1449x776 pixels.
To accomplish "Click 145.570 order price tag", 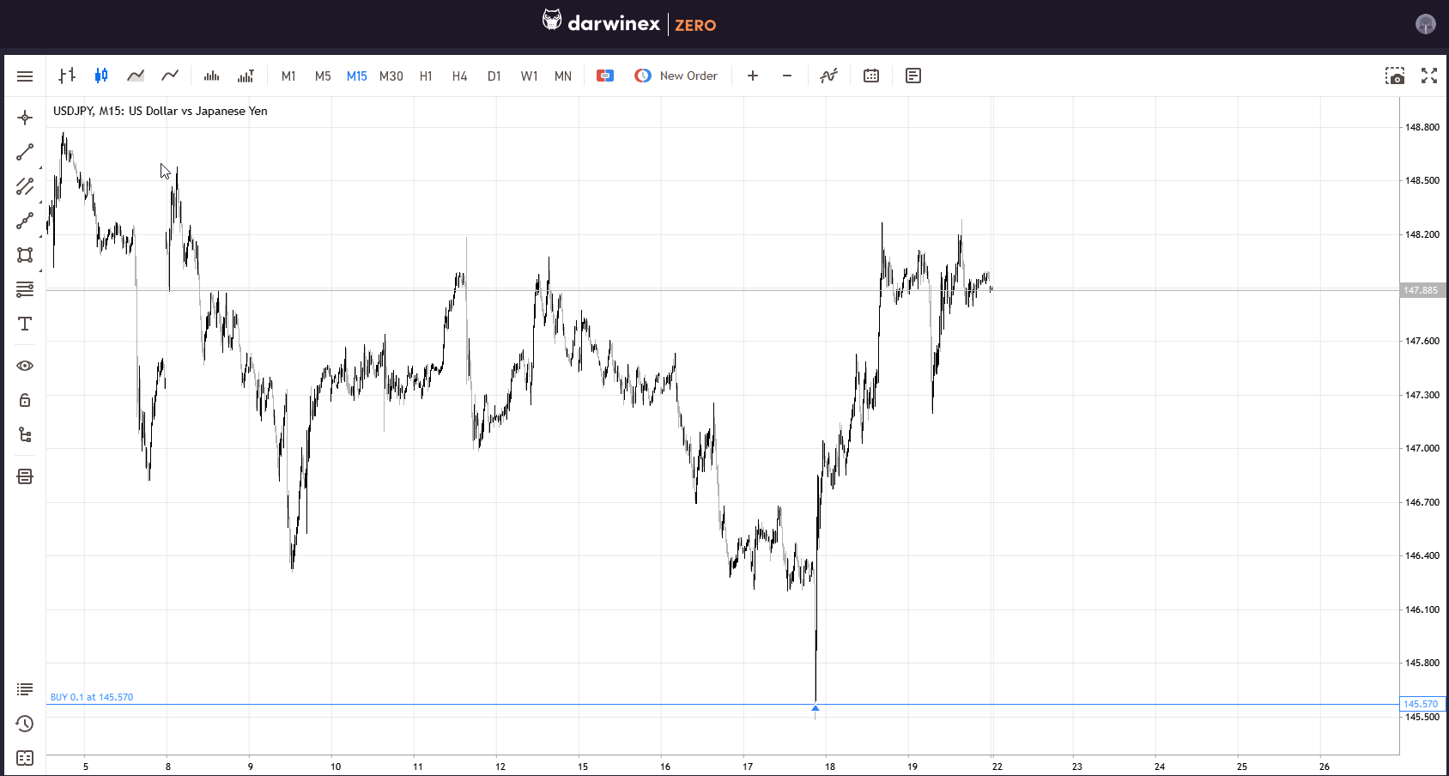I will tap(1422, 704).
